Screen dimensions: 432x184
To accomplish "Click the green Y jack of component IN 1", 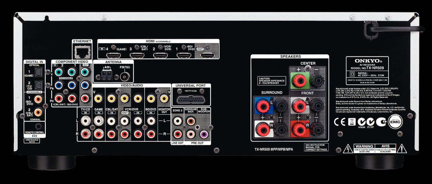I will click(72, 72).
